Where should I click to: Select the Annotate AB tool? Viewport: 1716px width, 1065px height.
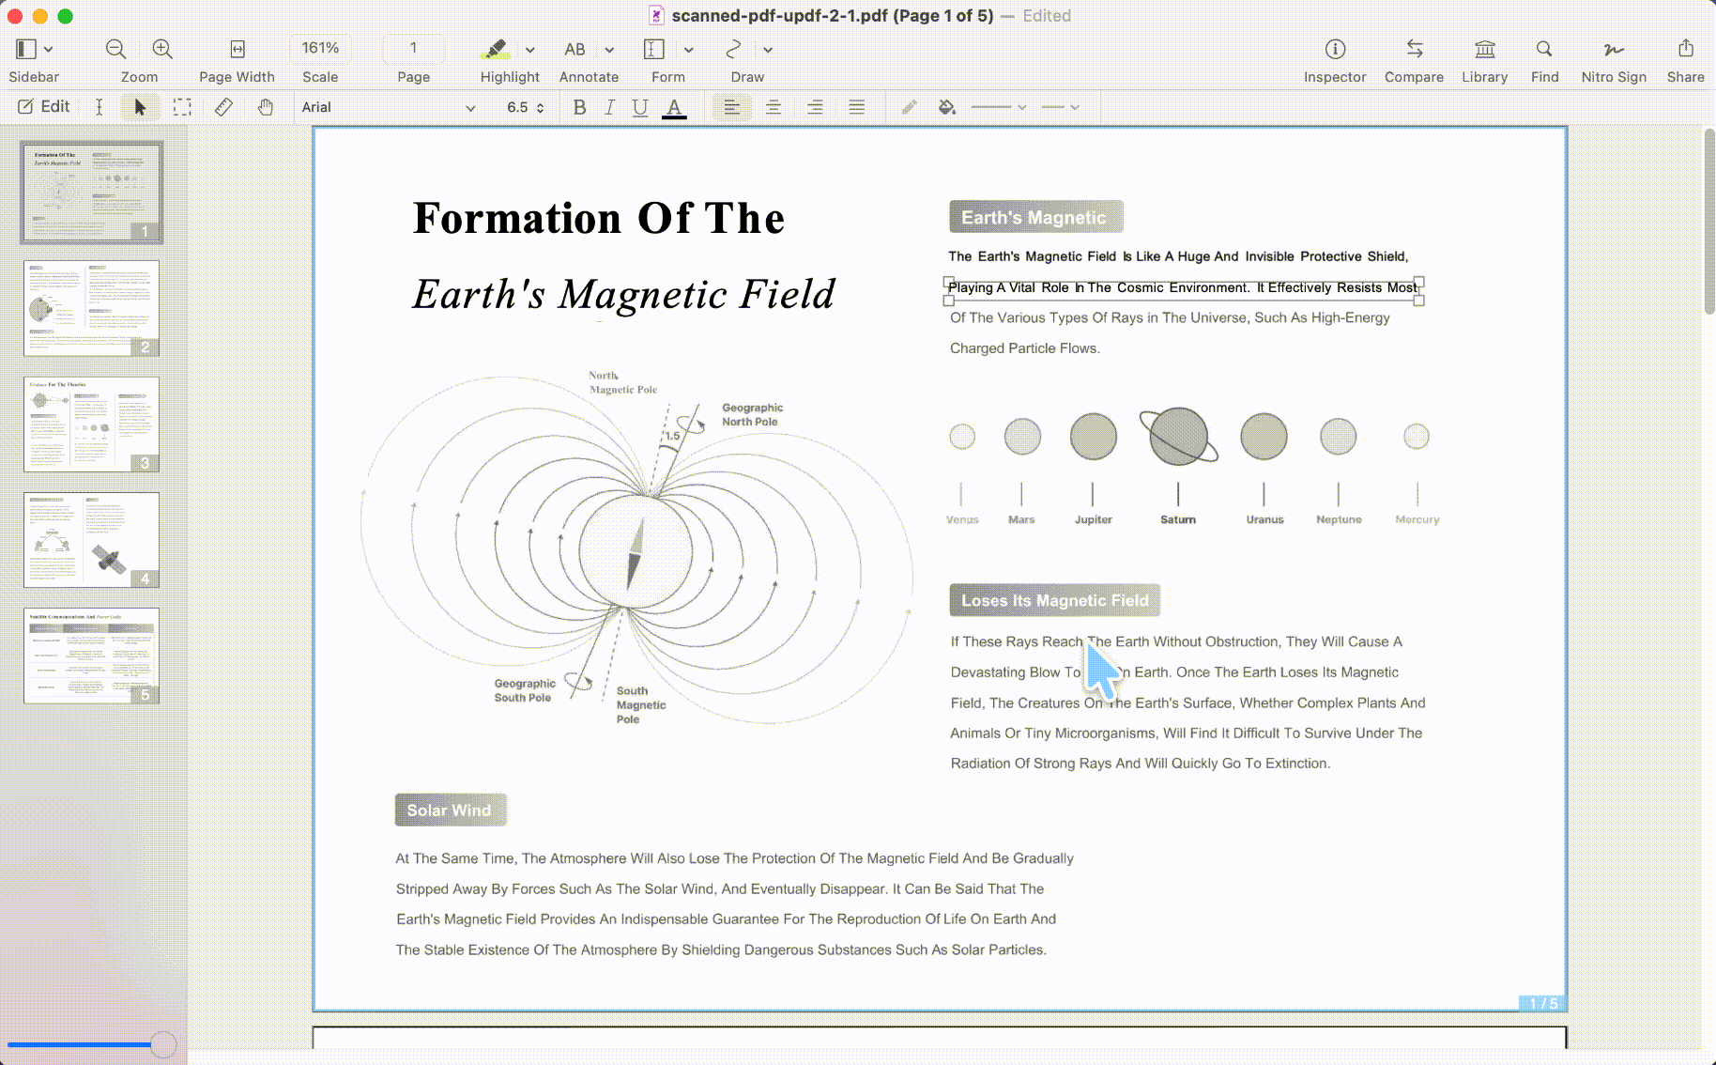575,49
